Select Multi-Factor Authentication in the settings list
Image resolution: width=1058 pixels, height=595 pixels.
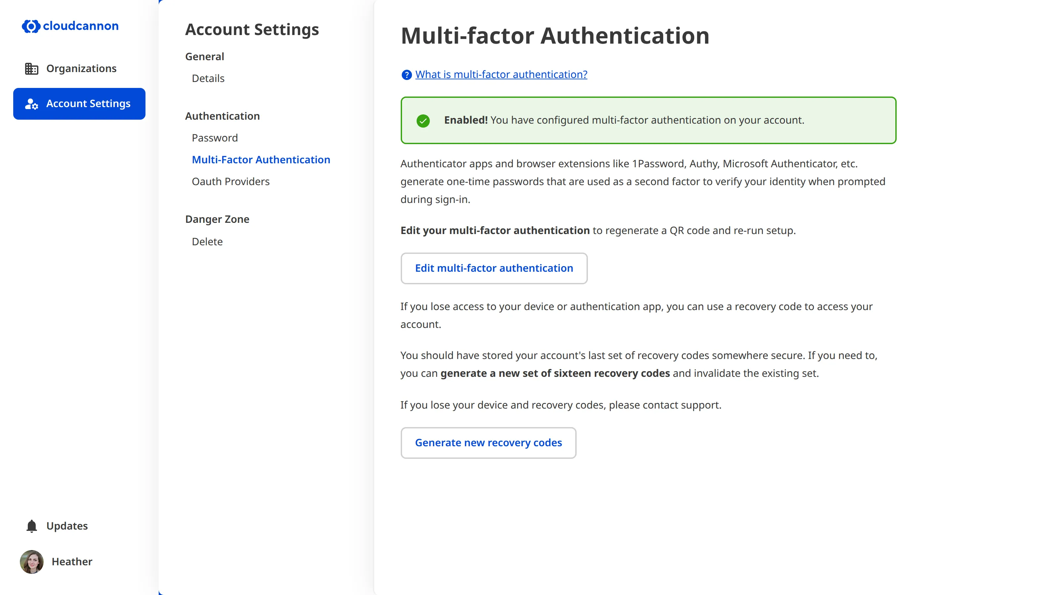(261, 160)
